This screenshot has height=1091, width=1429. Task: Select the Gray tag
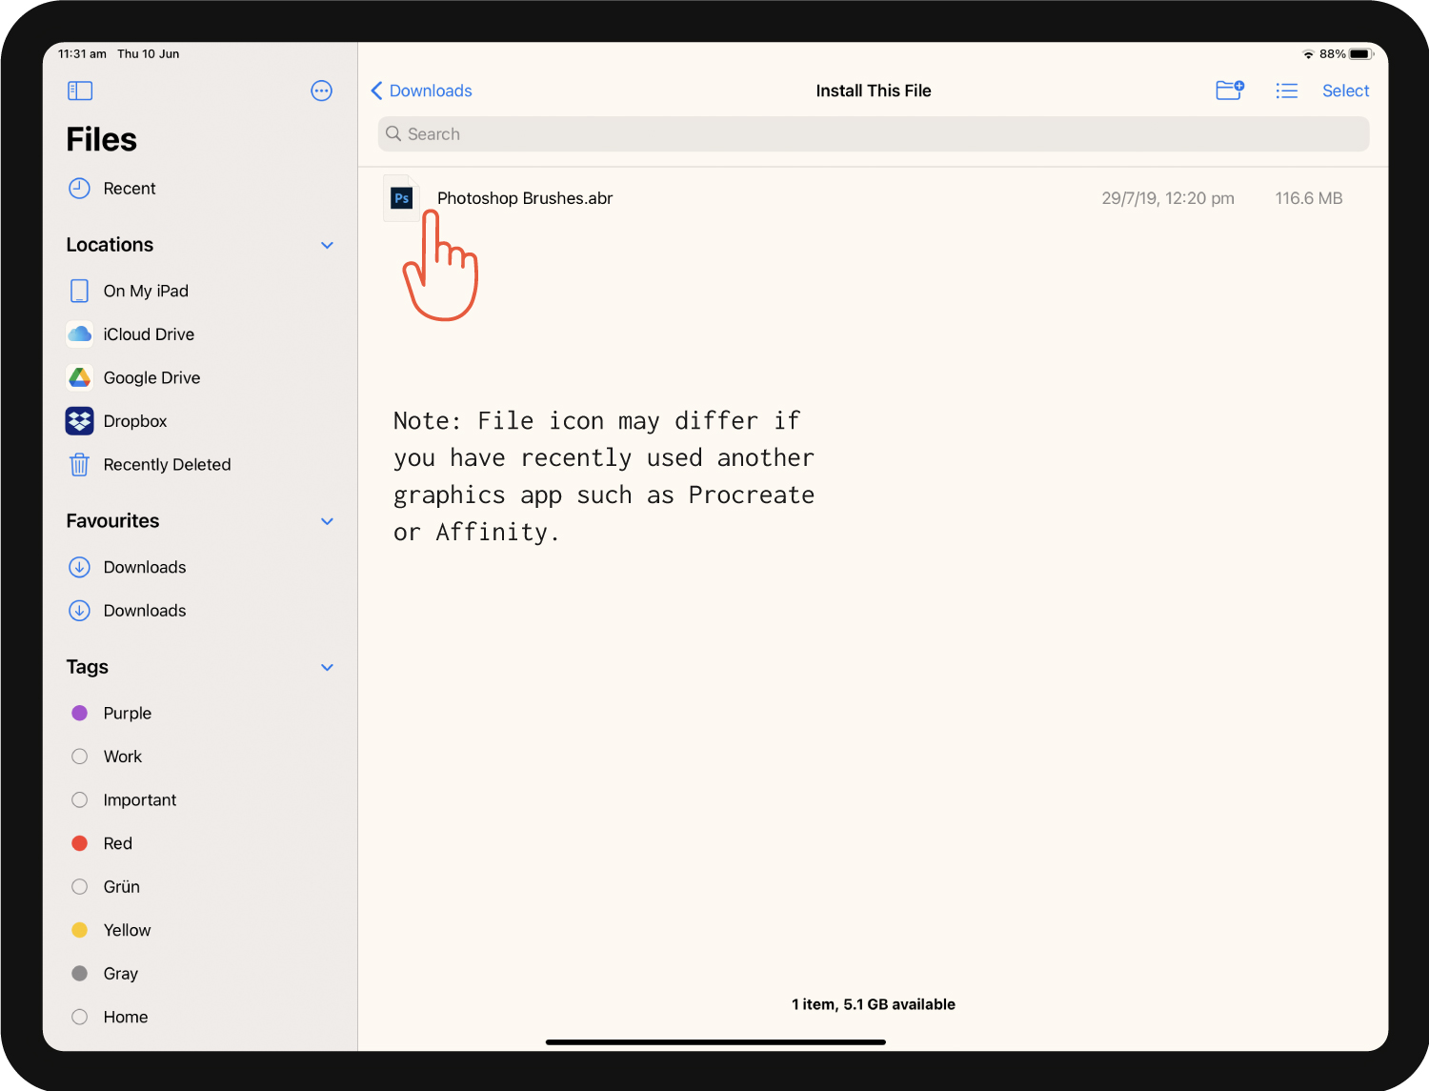pyautogui.click(x=121, y=974)
